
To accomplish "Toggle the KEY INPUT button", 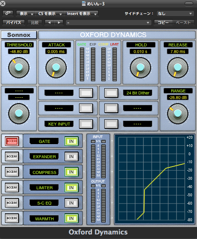I will tap(86, 124).
